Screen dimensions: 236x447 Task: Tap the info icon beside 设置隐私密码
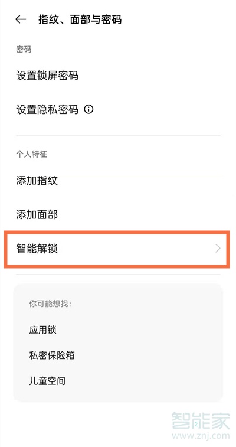(88, 109)
